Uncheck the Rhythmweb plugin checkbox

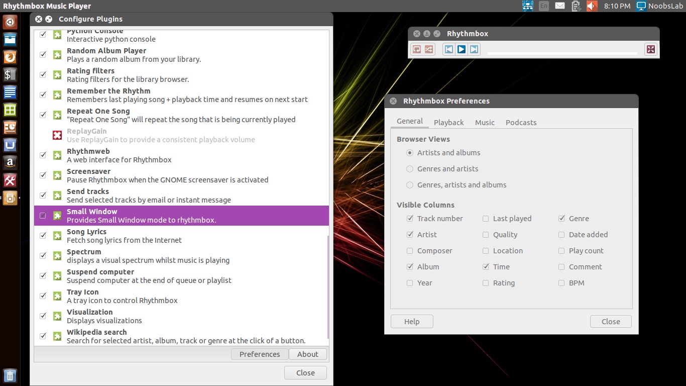[43, 155]
